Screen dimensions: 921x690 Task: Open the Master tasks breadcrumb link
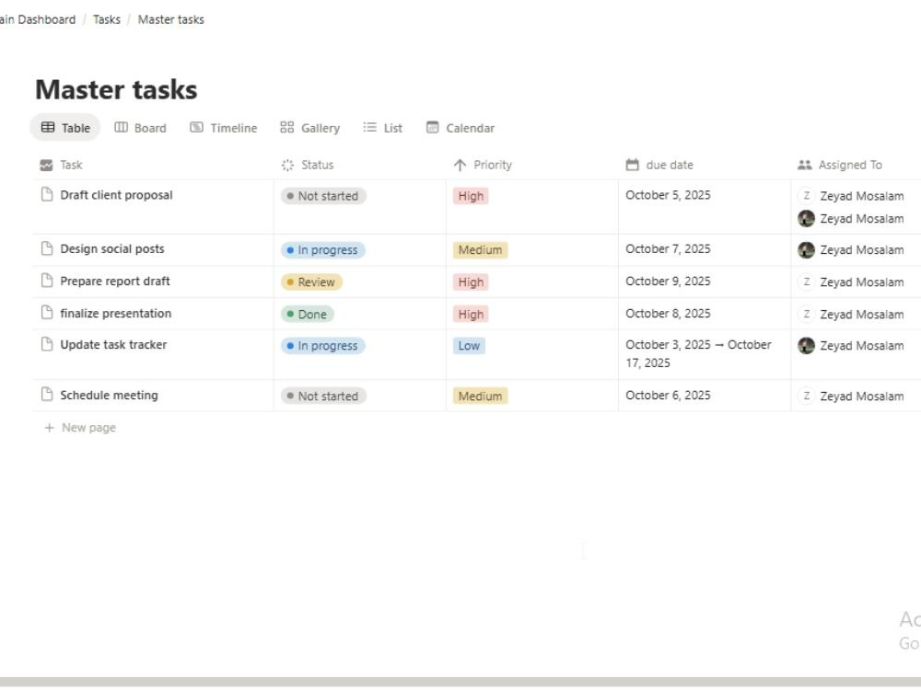171,19
